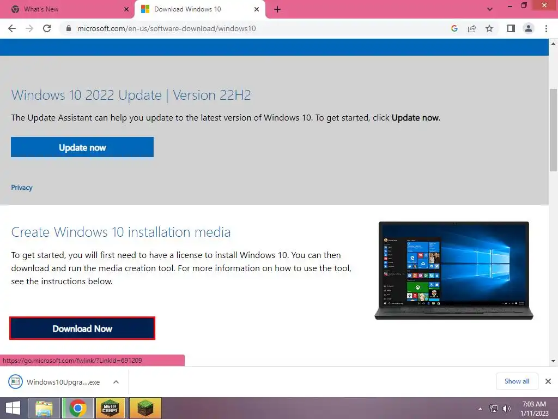Click the 'Create Windows 10 installation media' heading

tap(121, 232)
